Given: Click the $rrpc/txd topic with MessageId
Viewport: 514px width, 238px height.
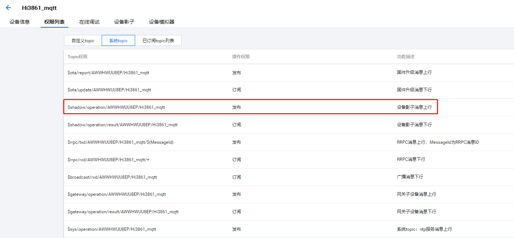Looking at the screenshot, I should point(120,142).
